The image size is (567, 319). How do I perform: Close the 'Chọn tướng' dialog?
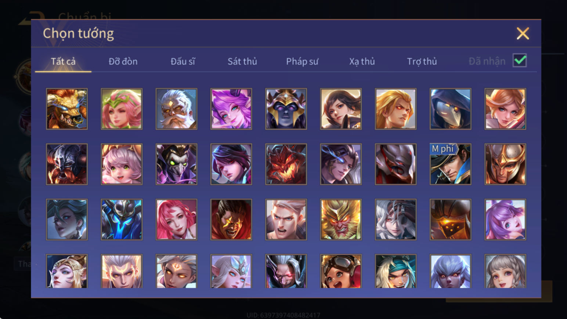tap(523, 33)
